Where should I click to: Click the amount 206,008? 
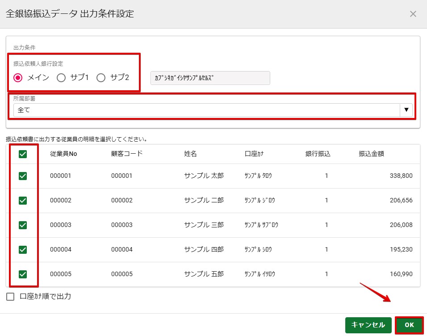[x=401, y=225]
